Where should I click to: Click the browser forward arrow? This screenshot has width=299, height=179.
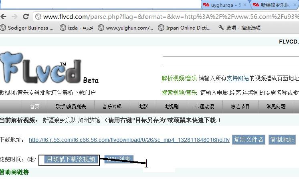coord(14,17)
